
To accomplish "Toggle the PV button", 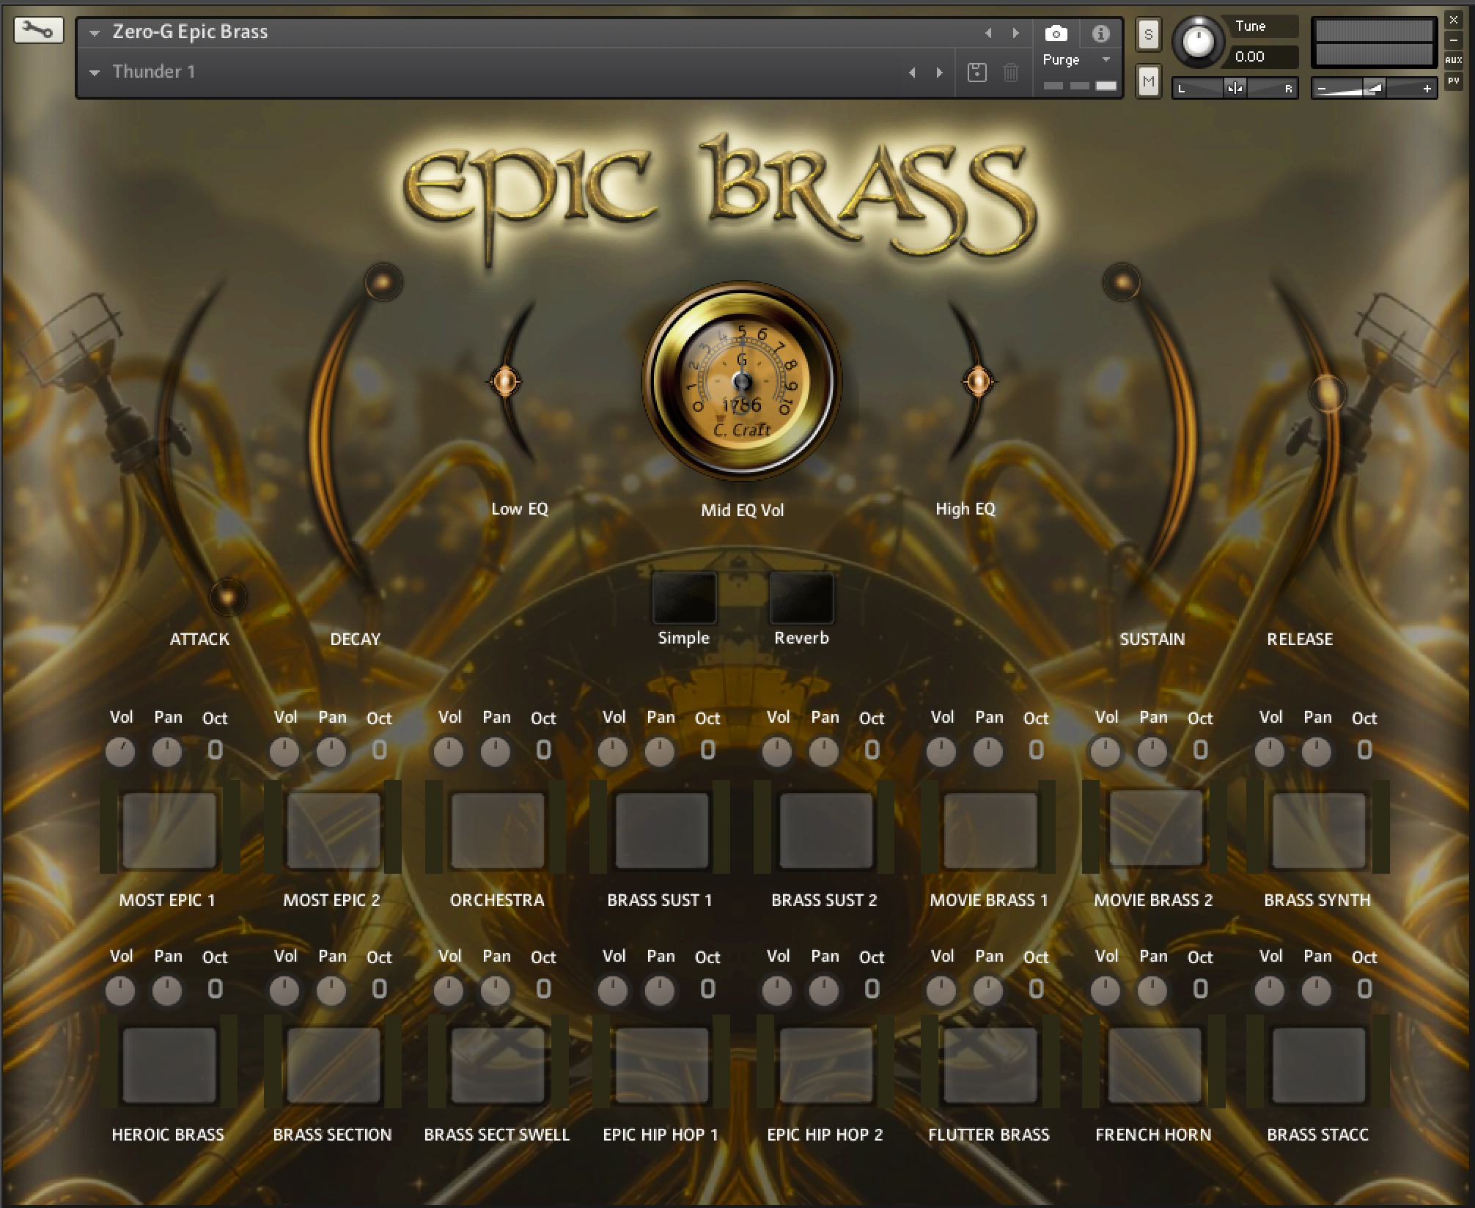I will coord(1453,81).
